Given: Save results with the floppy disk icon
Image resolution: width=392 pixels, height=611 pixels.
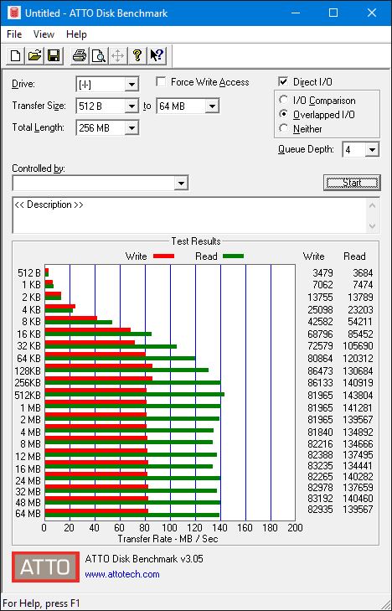Looking at the screenshot, I should pyautogui.click(x=54, y=55).
